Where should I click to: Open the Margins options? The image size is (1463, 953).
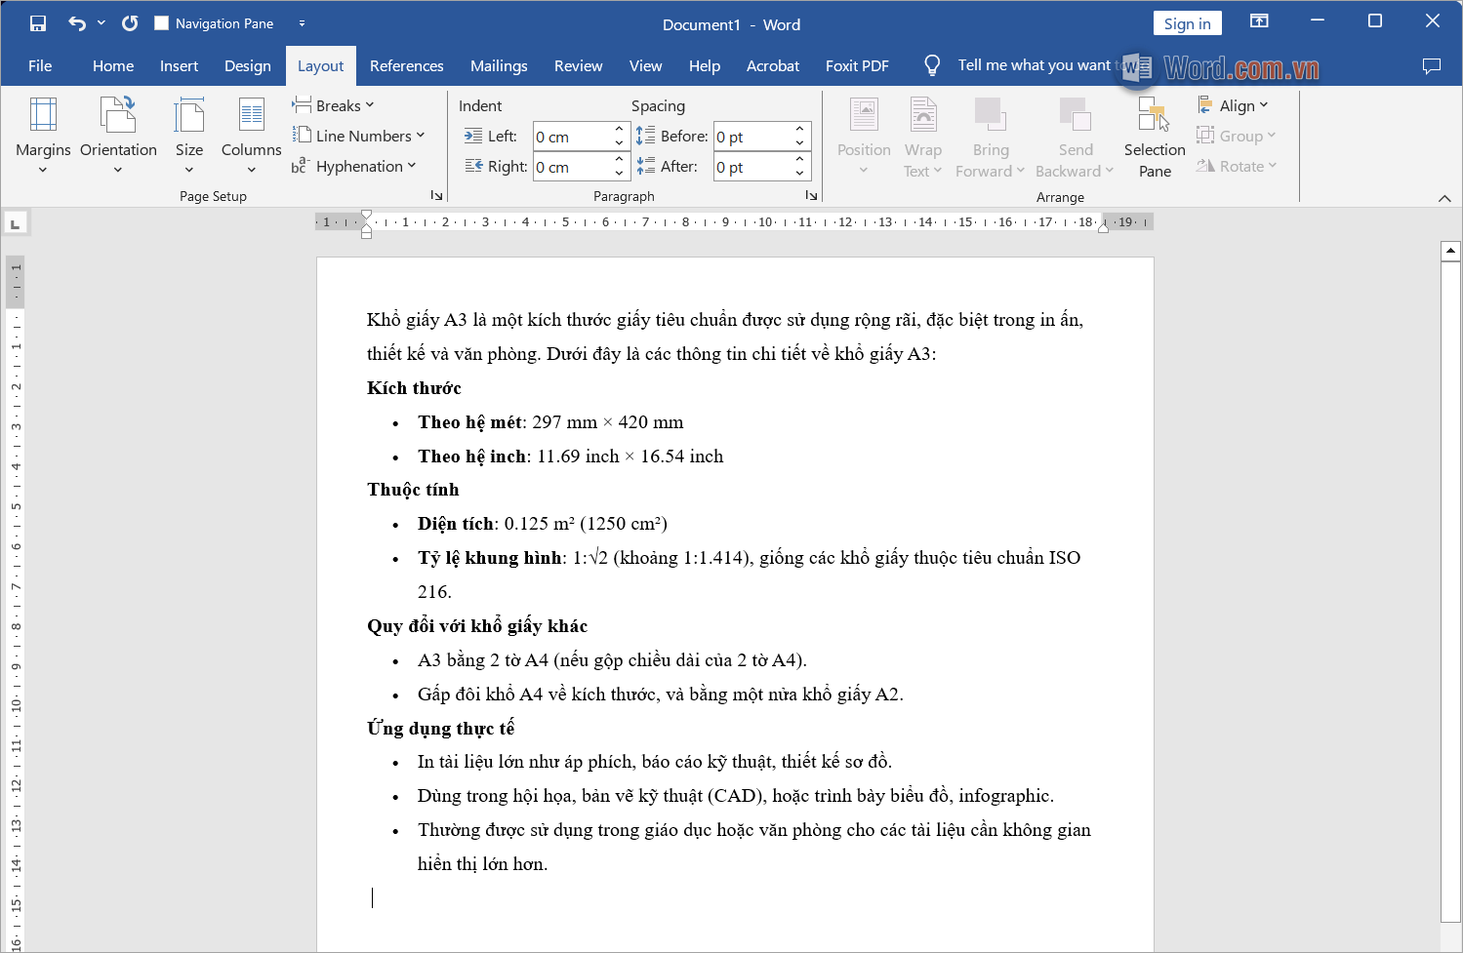click(43, 135)
